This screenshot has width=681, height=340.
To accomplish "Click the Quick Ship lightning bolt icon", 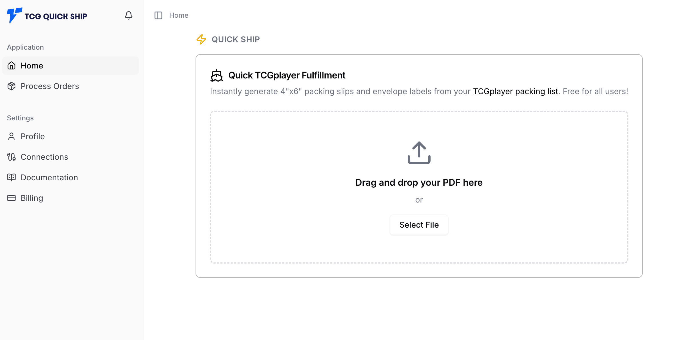I will tap(201, 39).
